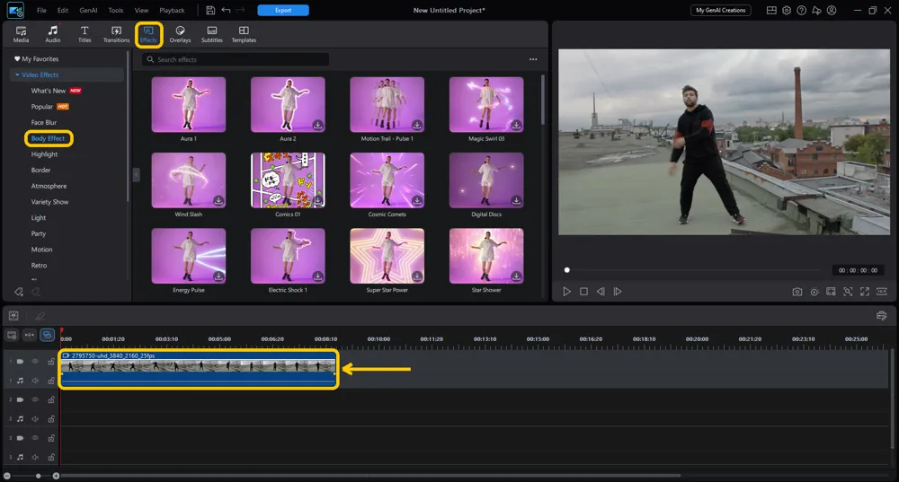Hide video track 1 with eye icon
This screenshot has height=482, width=899.
35,361
